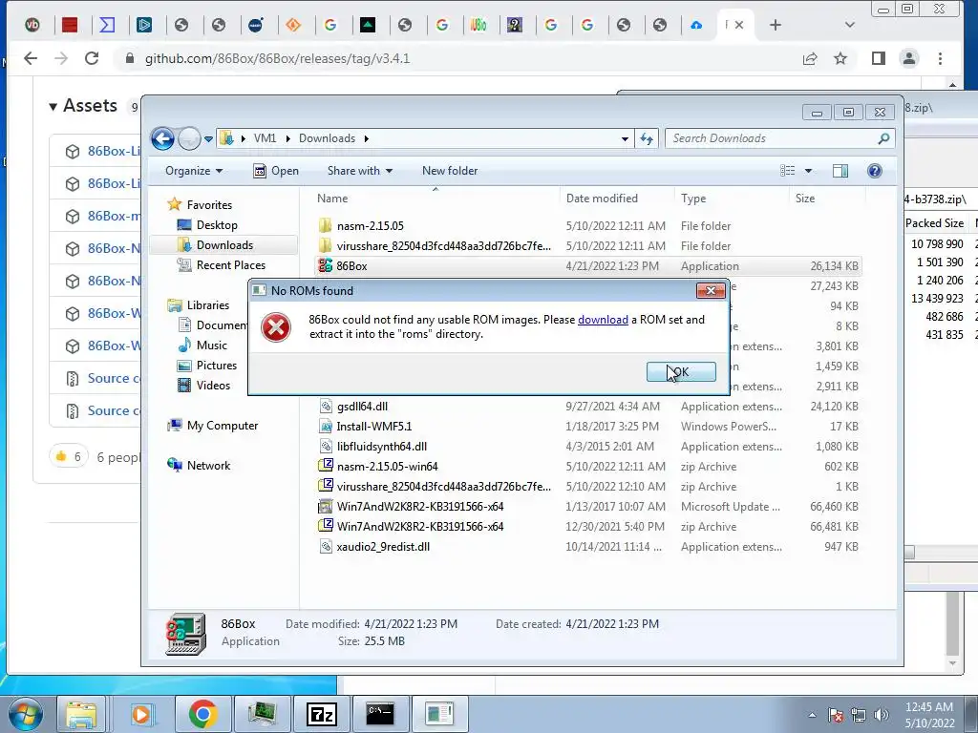Click OK in the No ROMs found dialog
Image resolution: width=978 pixels, height=733 pixels.
coord(681,372)
